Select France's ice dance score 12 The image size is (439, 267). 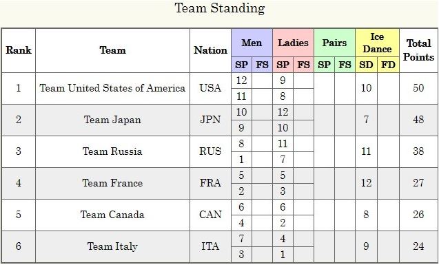[x=366, y=183]
